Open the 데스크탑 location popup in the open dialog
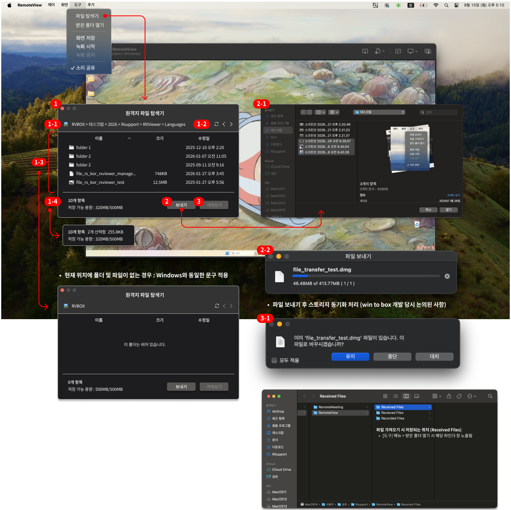This screenshot has width=511, height=510. coord(379,112)
